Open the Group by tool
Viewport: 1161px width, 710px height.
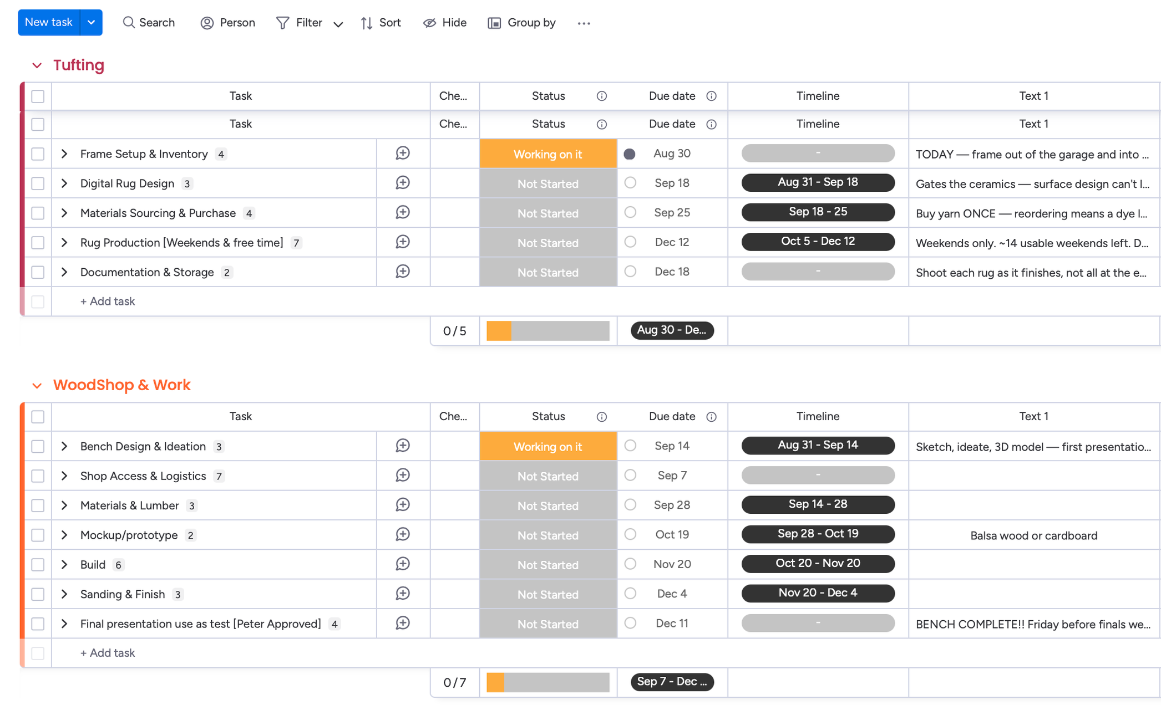[521, 23]
